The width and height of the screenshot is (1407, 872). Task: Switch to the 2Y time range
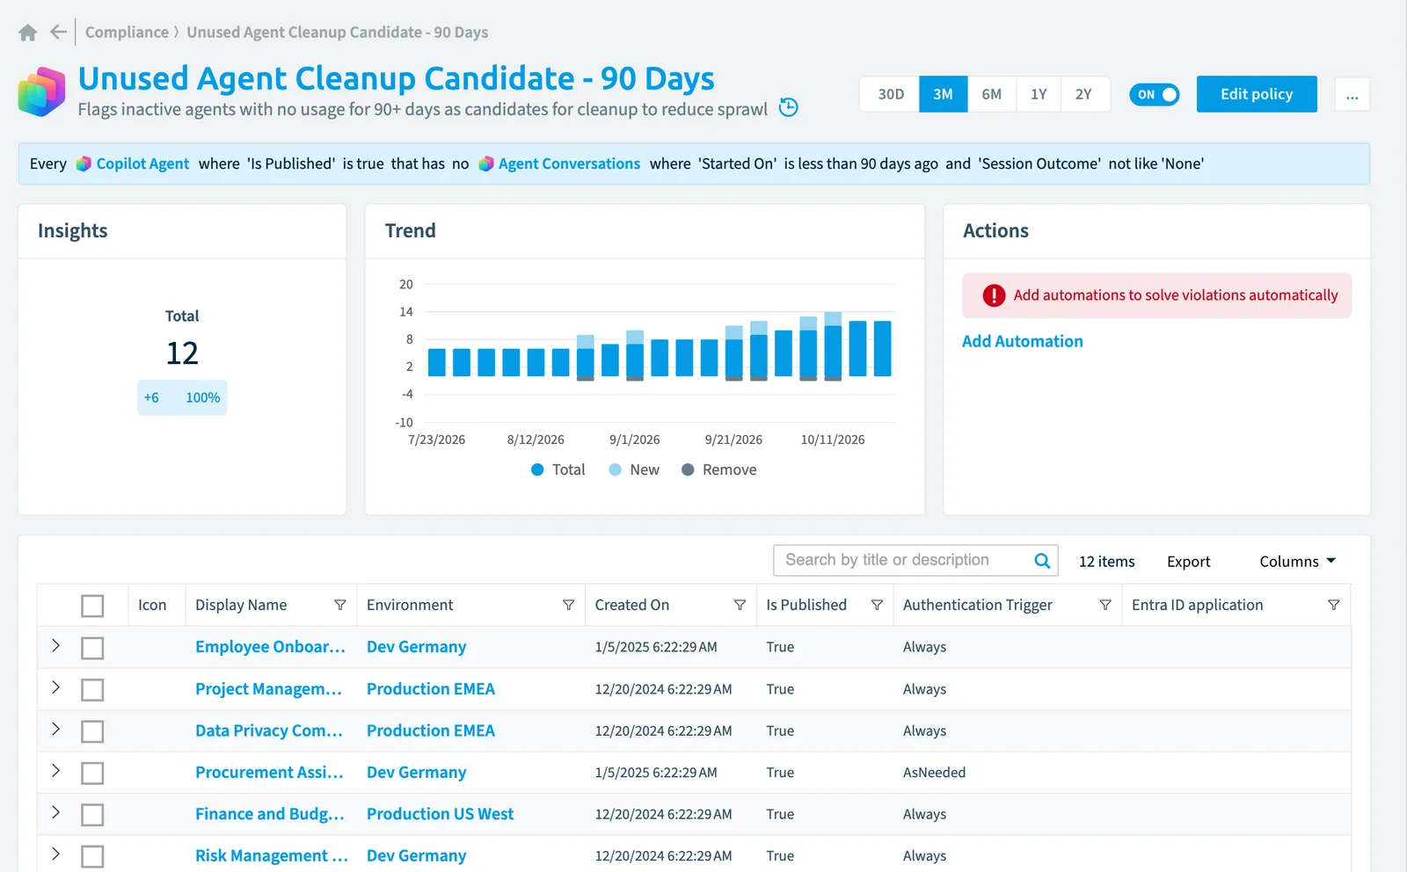[x=1083, y=94]
